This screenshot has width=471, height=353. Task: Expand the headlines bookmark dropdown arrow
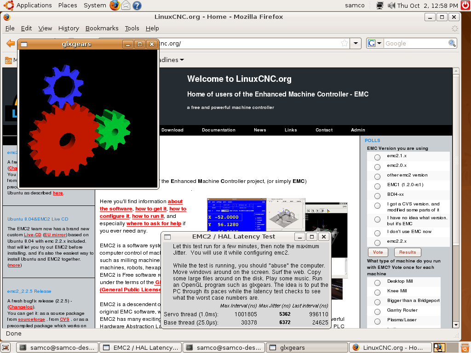tap(182, 60)
